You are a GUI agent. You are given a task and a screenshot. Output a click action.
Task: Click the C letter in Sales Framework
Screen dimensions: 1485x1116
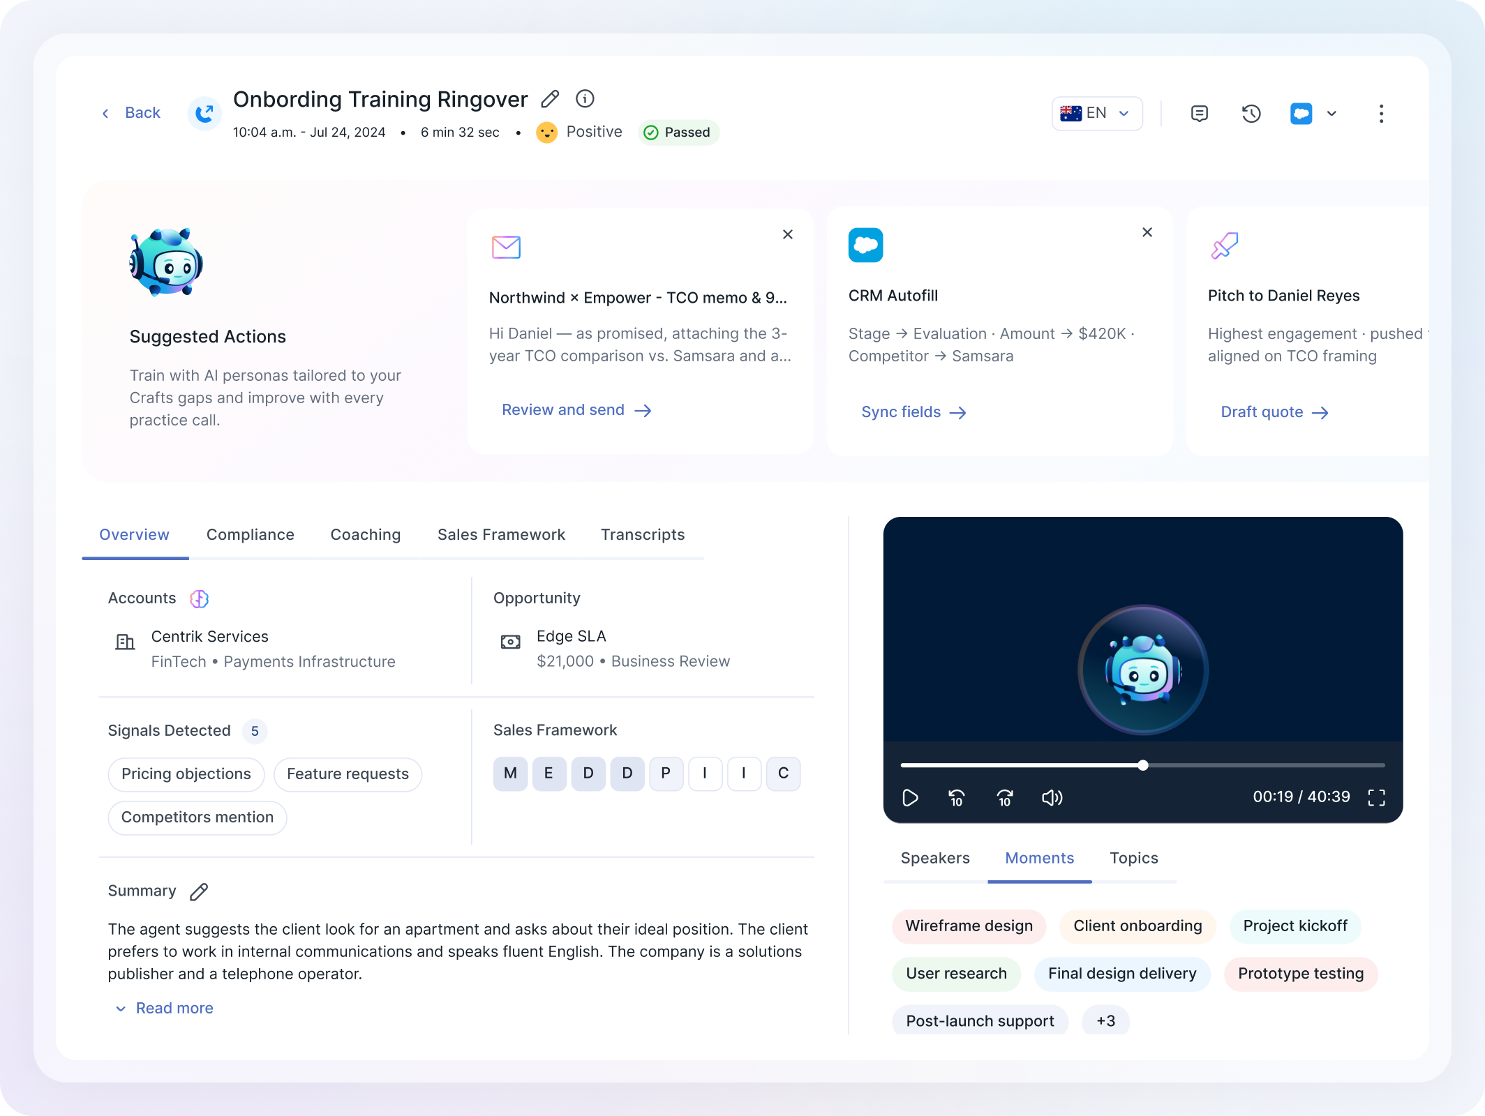point(783,774)
